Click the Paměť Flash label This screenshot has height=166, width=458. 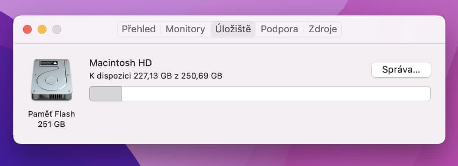[51, 114]
